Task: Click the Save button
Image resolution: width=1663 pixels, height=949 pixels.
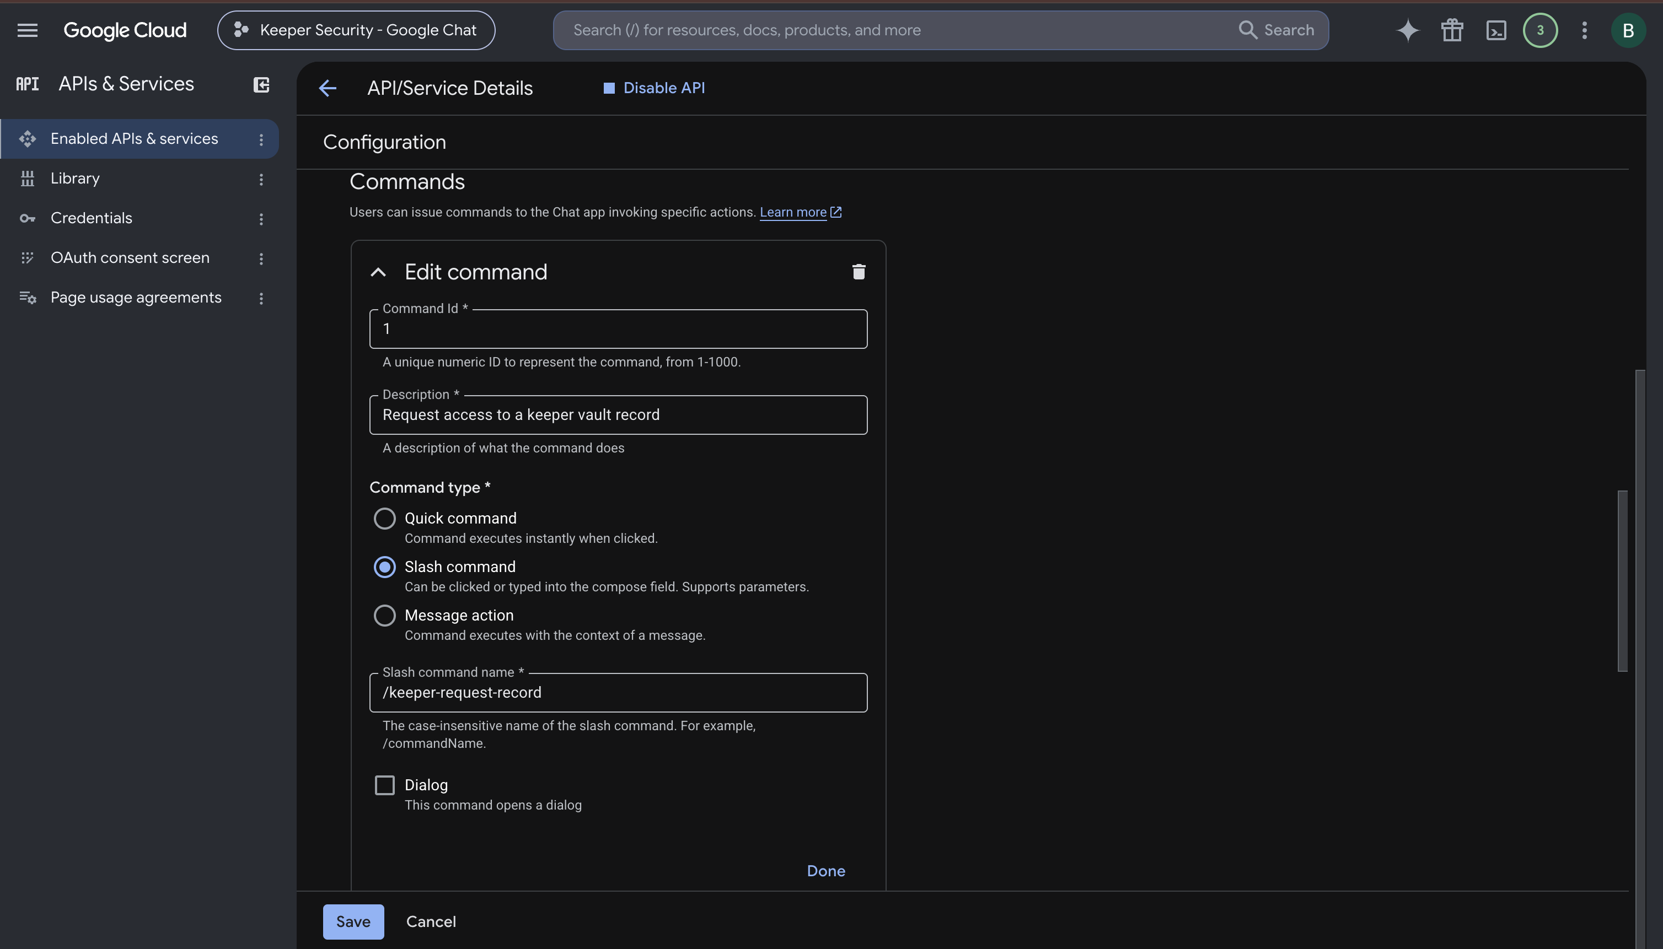Action: point(353,921)
